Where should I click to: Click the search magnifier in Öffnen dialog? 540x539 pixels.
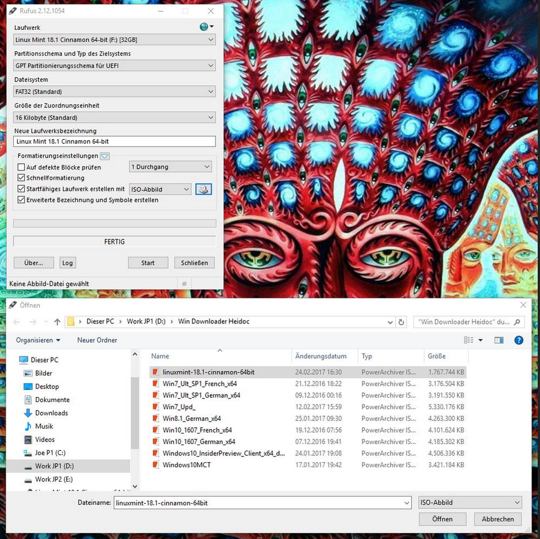click(x=517, y=322)
